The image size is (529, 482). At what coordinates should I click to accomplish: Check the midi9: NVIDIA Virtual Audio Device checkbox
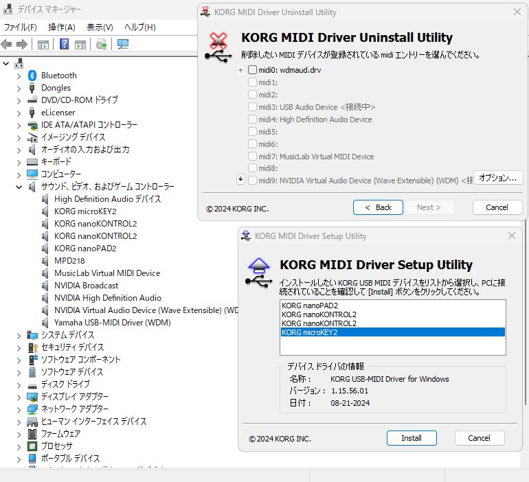coord(252,181)
